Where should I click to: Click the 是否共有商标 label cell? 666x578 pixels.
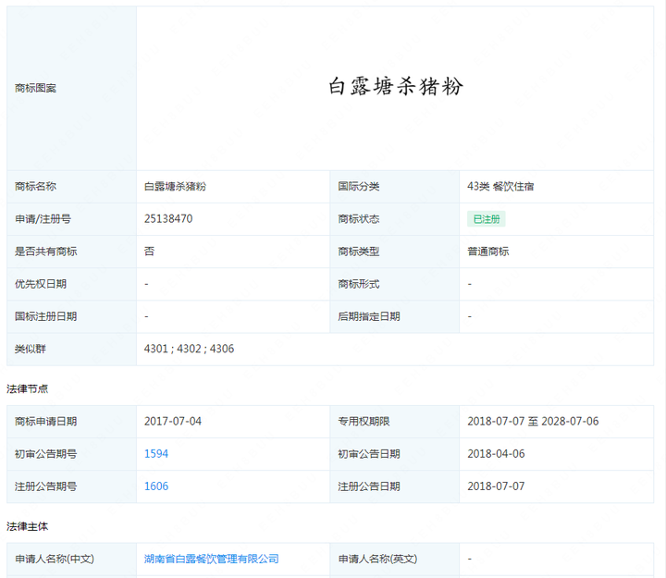46,252
